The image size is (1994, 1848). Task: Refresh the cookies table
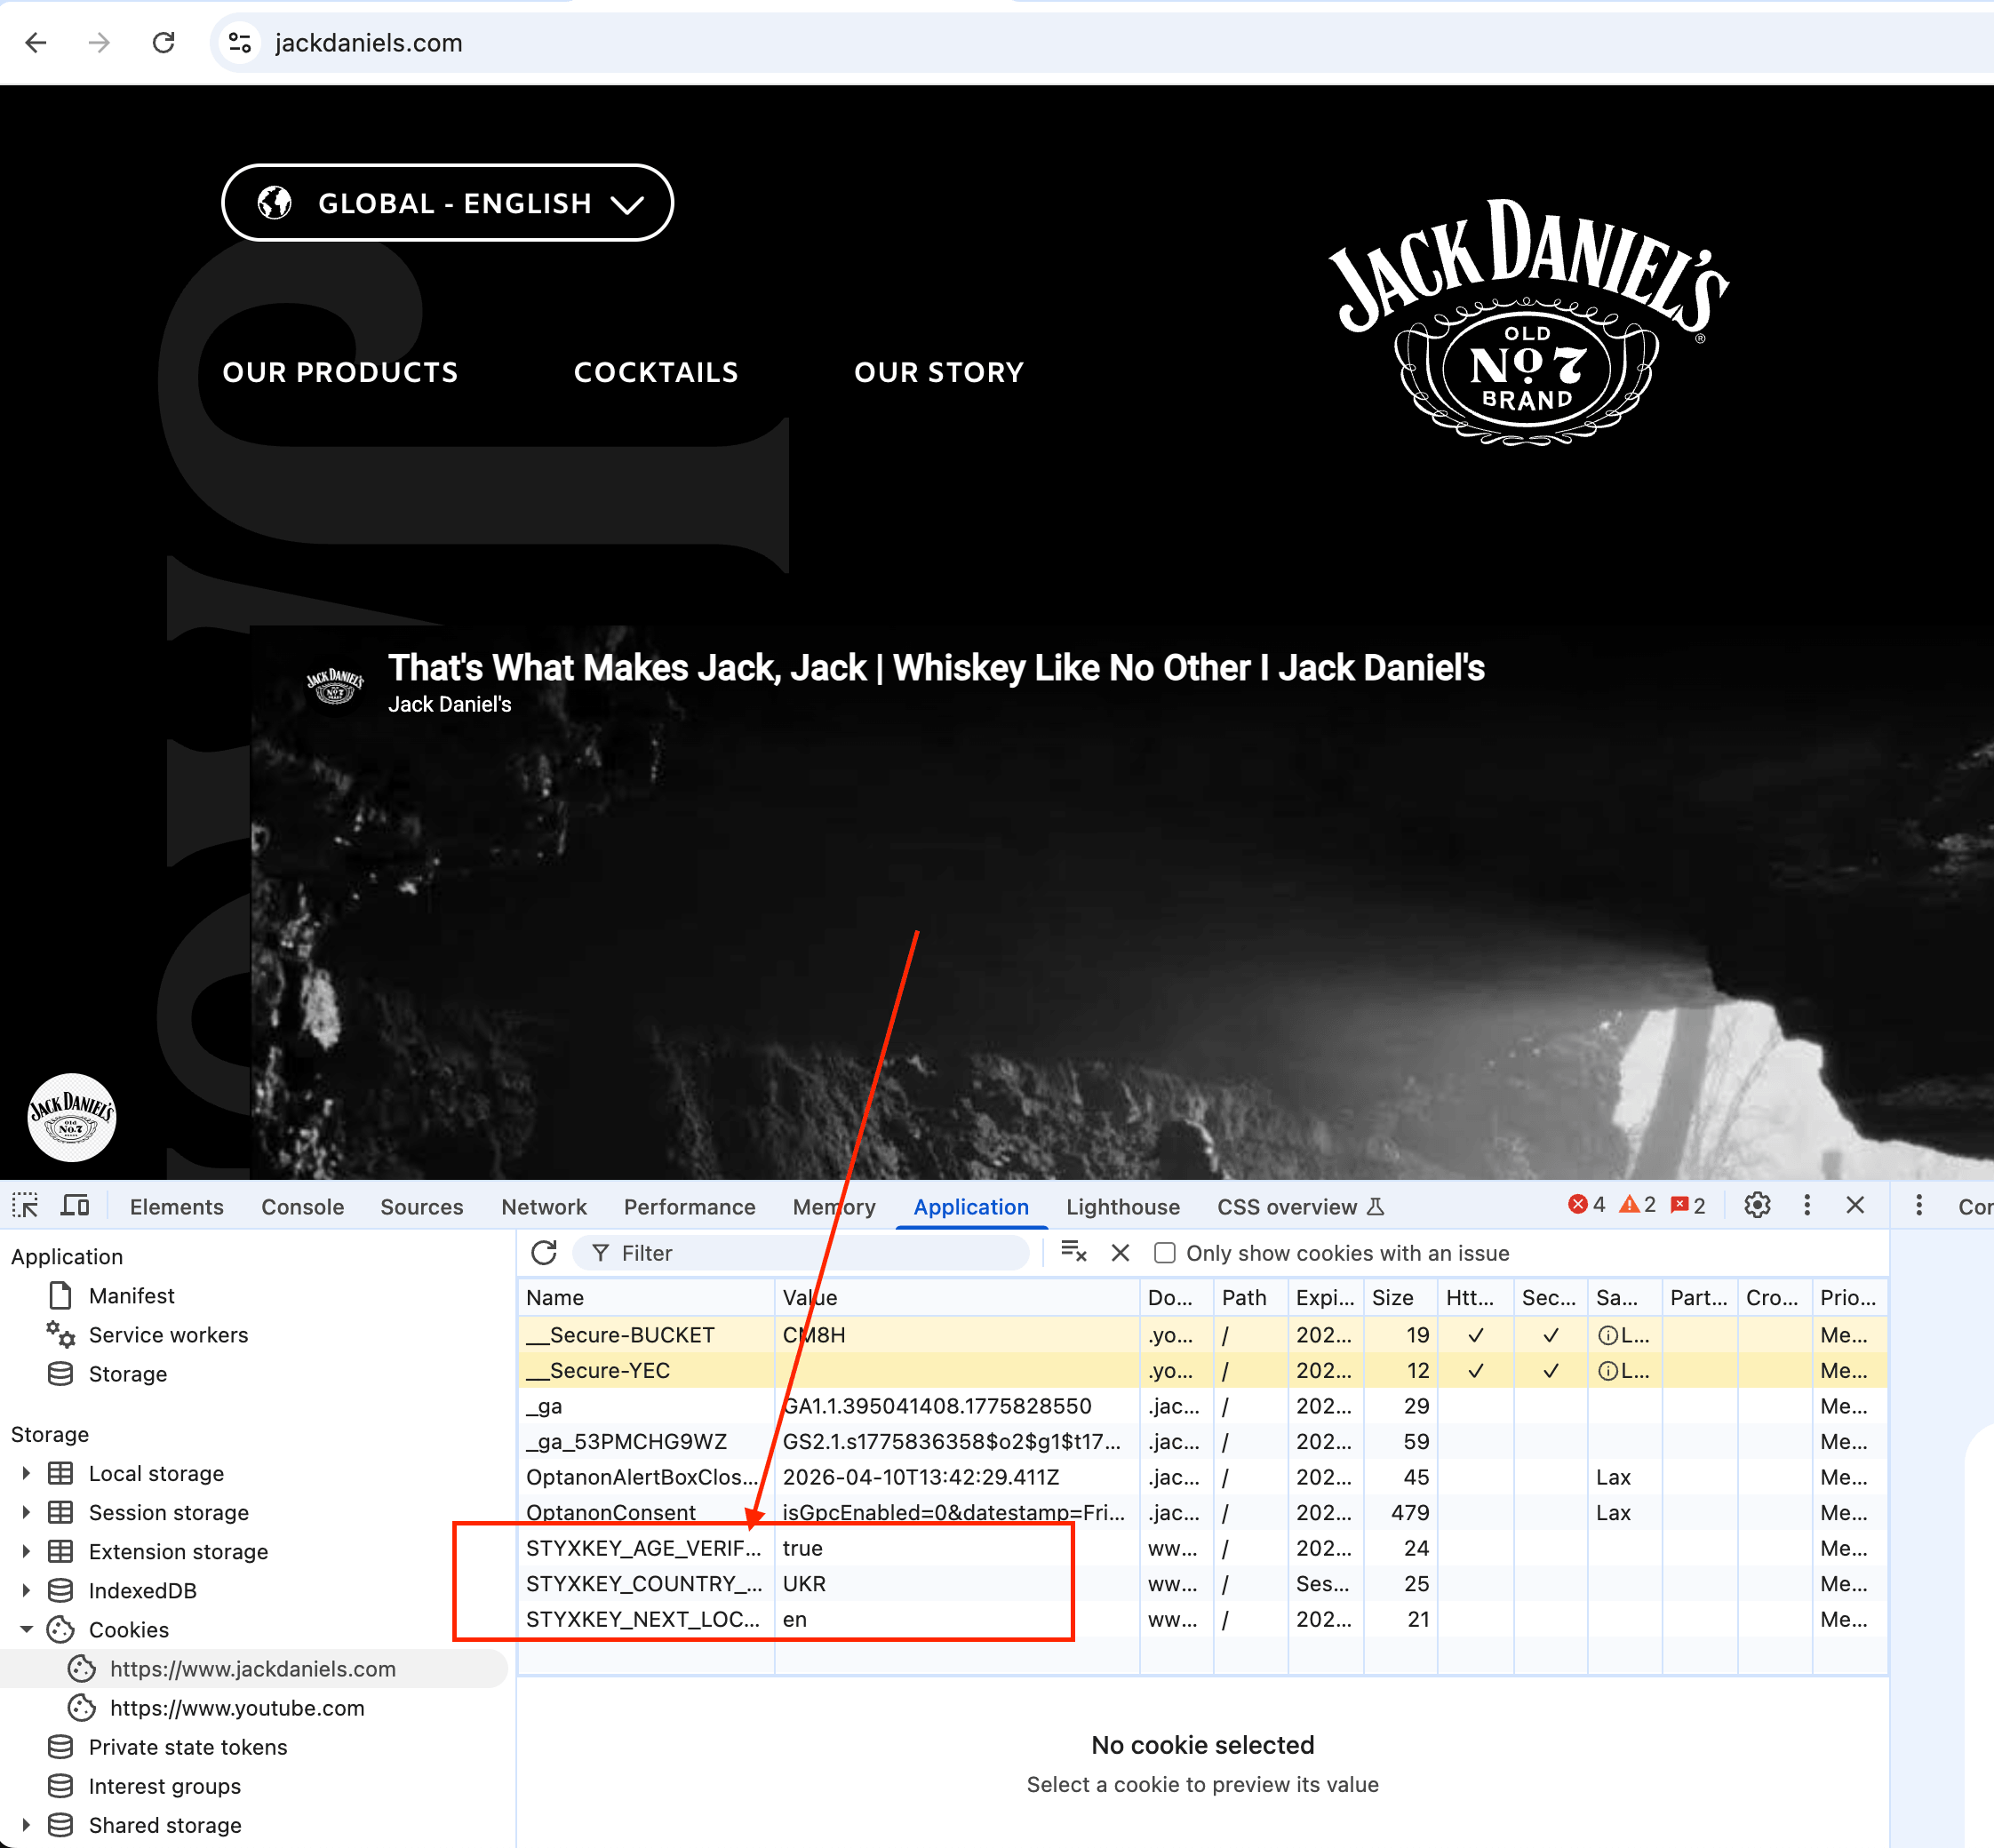point(544,1252)
